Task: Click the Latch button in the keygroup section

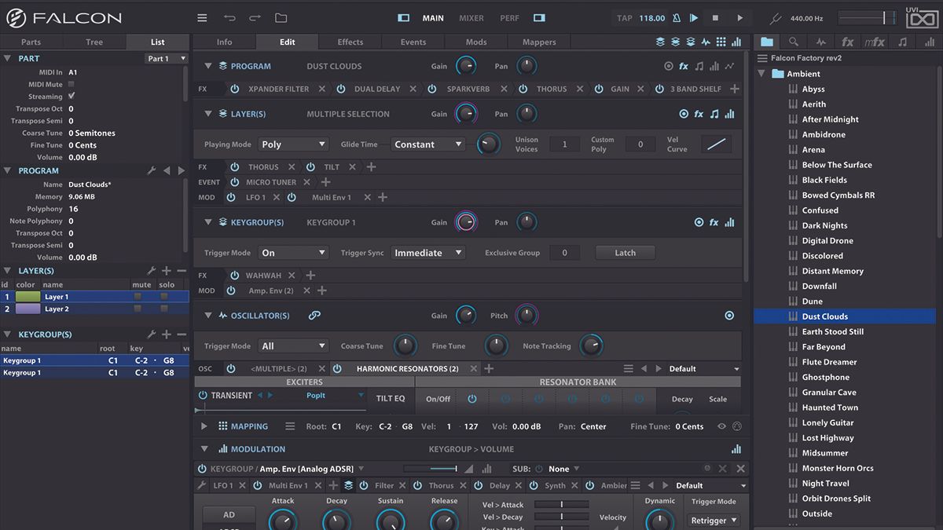Action: coord(626,252)
